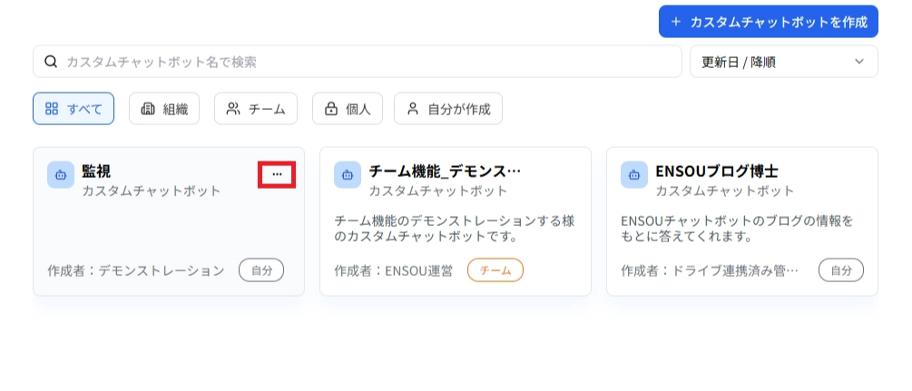912x391 pixels.
Task: Click カスタムチャットボット subtitle under ENSOUブログ博士
Action: (x=725, y=191)
